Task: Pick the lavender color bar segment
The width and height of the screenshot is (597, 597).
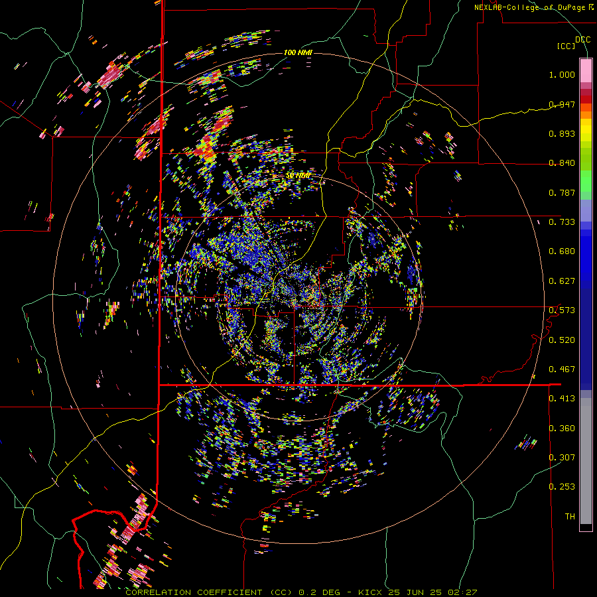Action: coord(586,210)
